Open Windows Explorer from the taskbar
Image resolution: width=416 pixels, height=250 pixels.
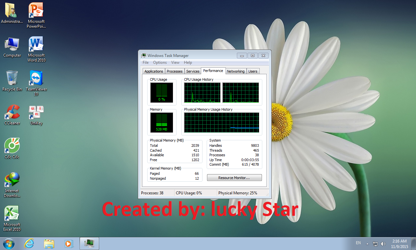point(49,243)
